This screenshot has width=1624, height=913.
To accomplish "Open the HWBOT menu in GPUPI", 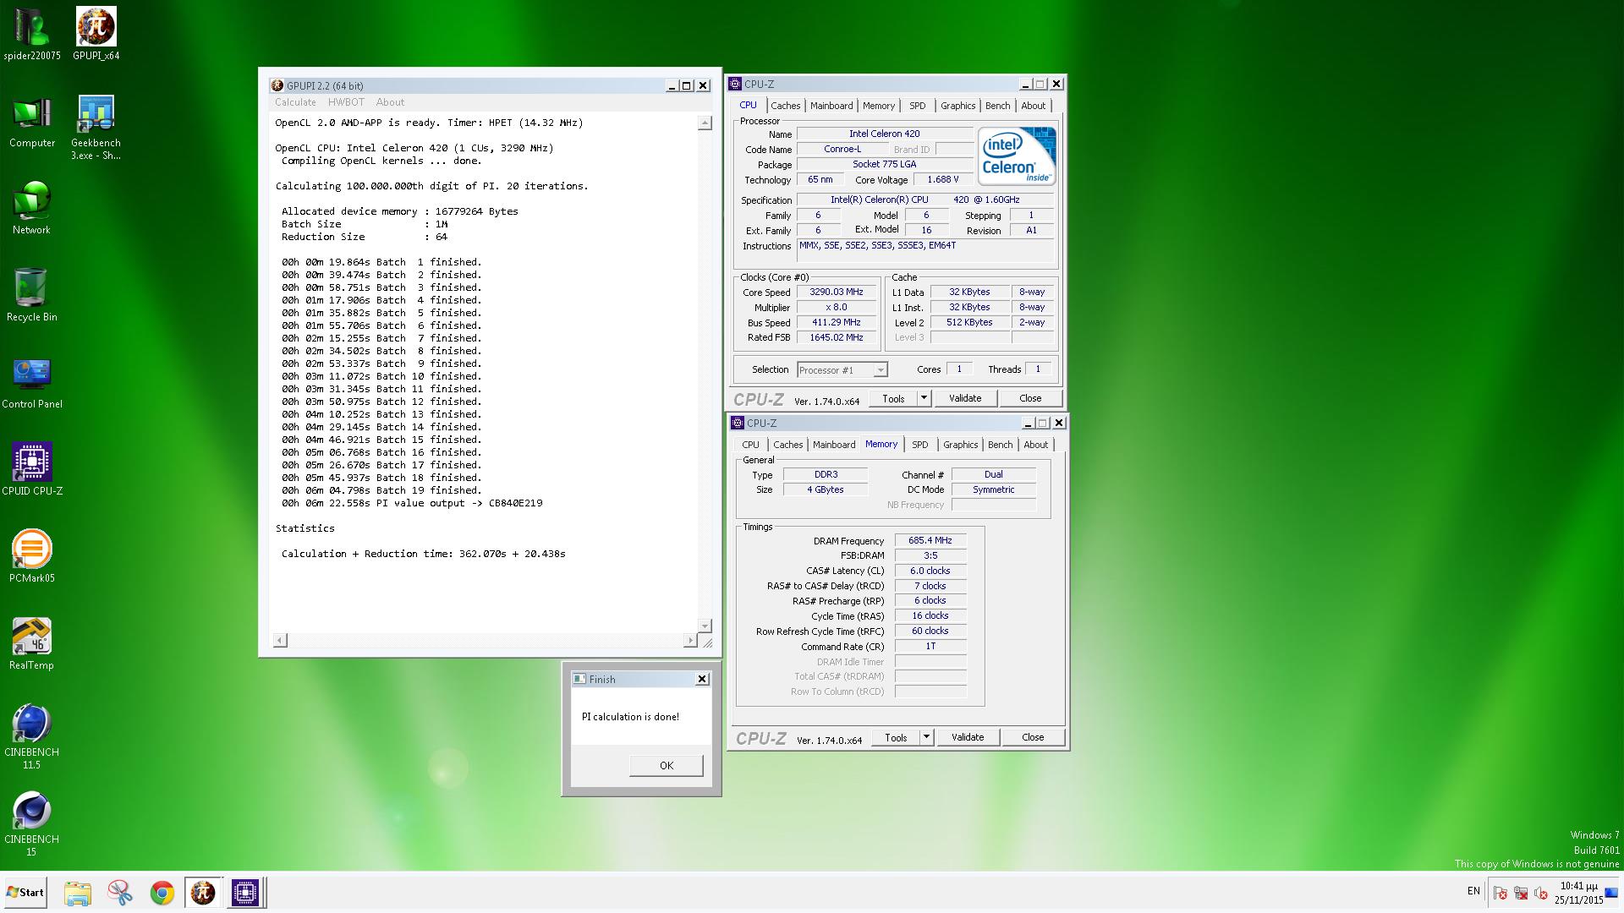I will click(x=346, y=102).
